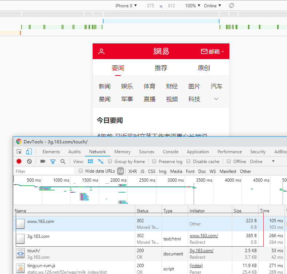287x274 pixels.
Task: Open the Performance tab
Action: click(x=230, y=152)
